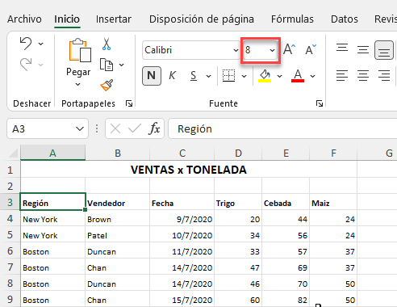Open the Fuente dialog launcher
Viewport: 397px width, 307px height.
(320, 103)
